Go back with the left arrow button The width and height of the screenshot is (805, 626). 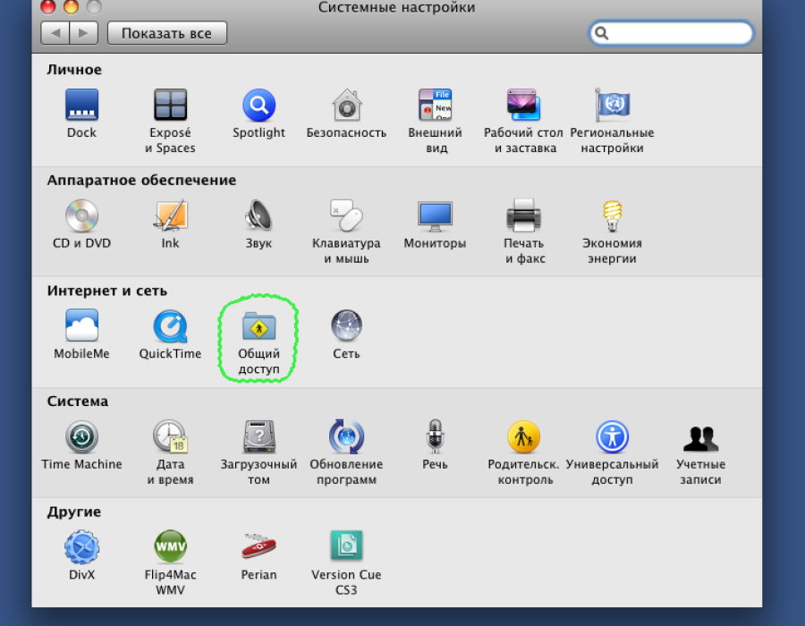pos(55,33)
